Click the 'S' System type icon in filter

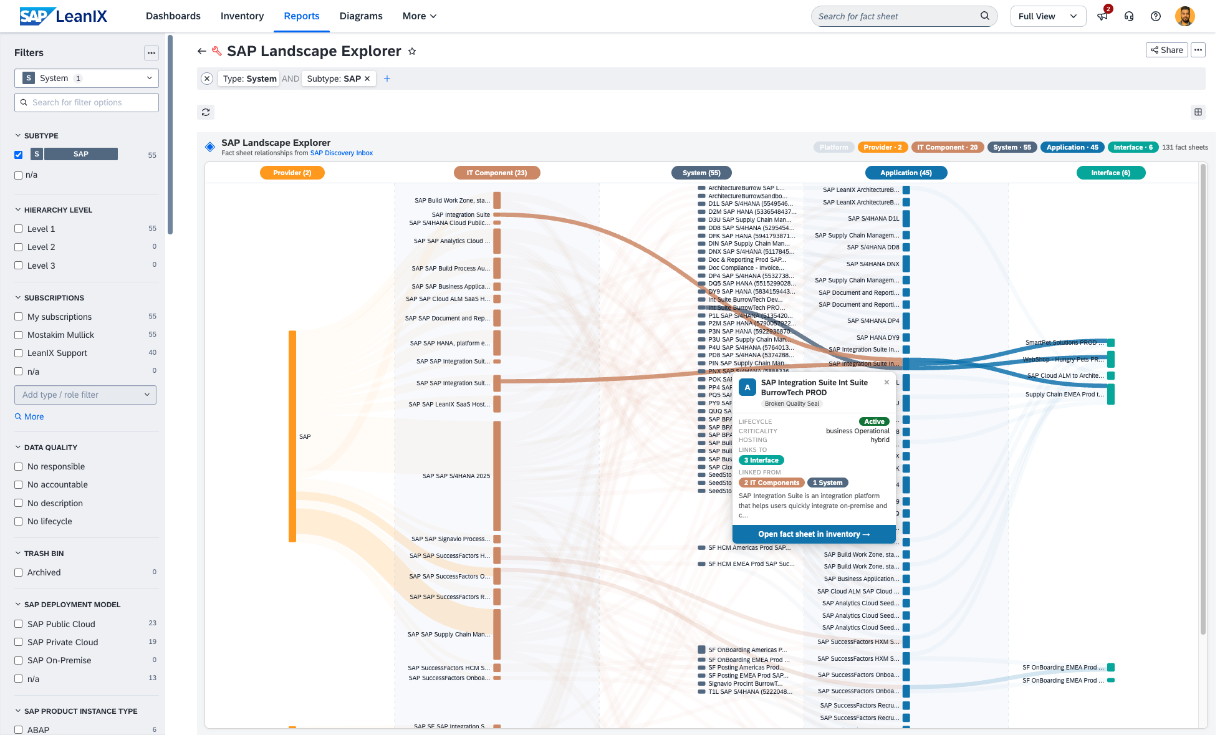29,78
